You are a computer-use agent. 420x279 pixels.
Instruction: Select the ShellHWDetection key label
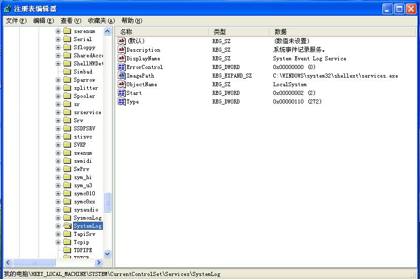click(88, 63)
